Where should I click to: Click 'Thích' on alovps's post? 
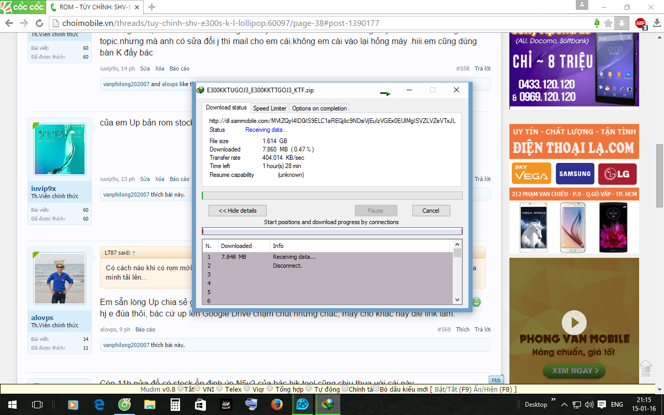(463, 329)
